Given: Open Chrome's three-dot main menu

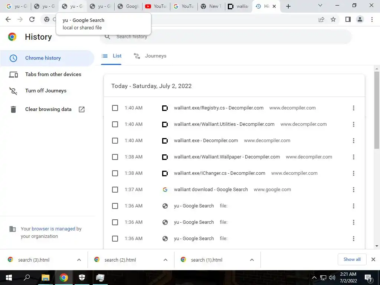Looking at the screenshot, I should (x=372, y=19).
